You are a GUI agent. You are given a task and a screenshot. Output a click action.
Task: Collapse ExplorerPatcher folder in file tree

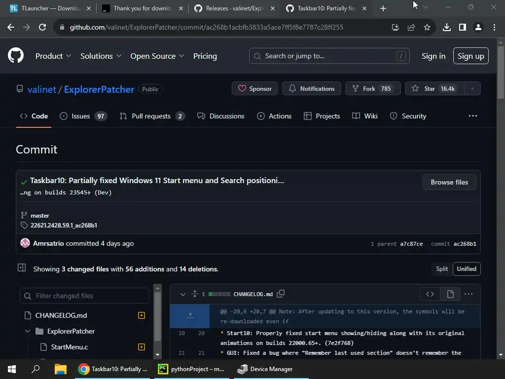(x=28, y=331)
